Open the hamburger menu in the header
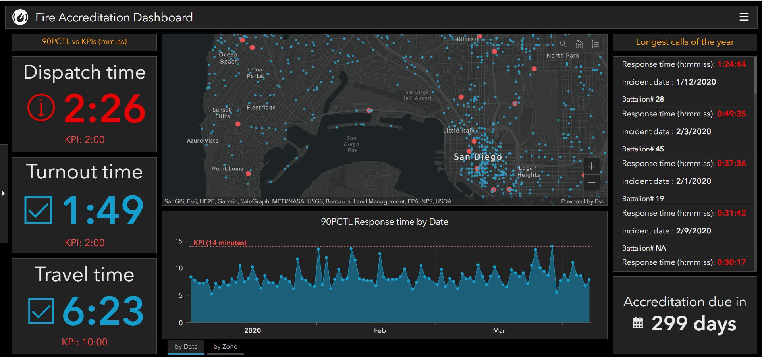 click(744, 17)
